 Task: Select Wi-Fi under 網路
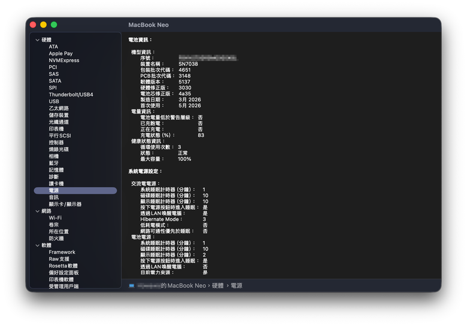coord(55,218)
